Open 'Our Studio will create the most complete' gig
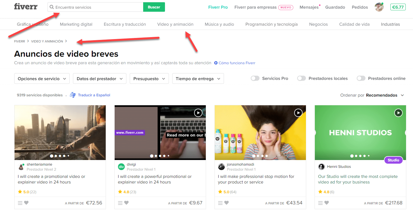 pyautogui.click(x=358, y=179)
